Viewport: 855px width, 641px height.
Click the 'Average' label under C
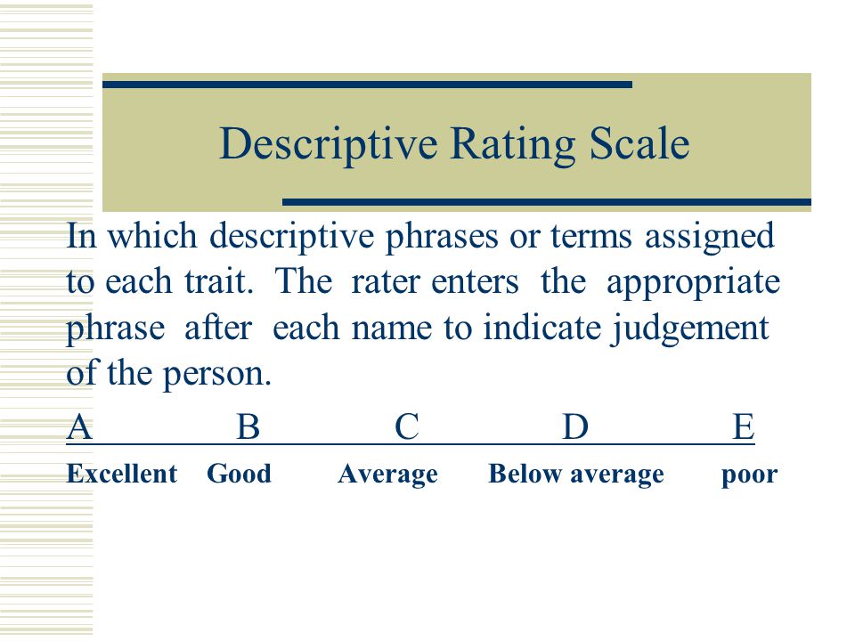tap(387, 475)
